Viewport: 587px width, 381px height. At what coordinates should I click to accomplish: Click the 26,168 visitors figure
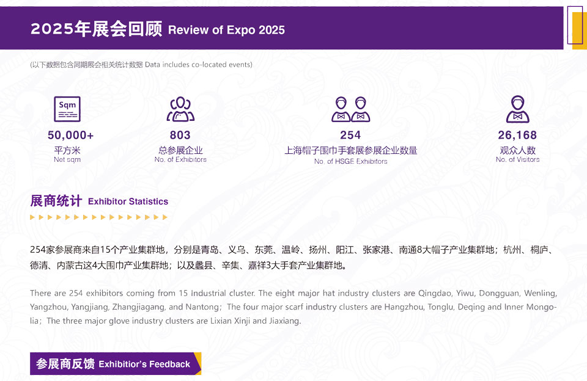[517, 135]
